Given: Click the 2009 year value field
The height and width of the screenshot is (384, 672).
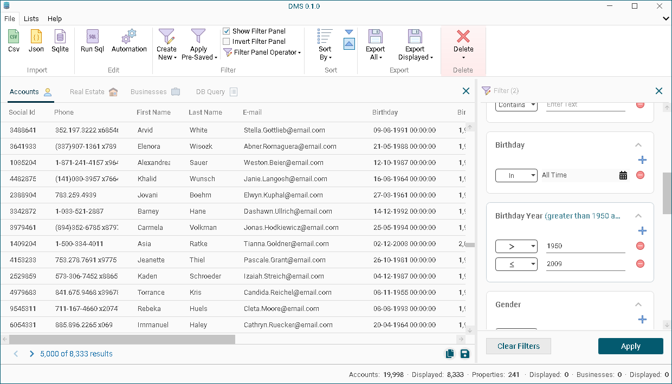Looking at the screenshot, I should 586,264.
